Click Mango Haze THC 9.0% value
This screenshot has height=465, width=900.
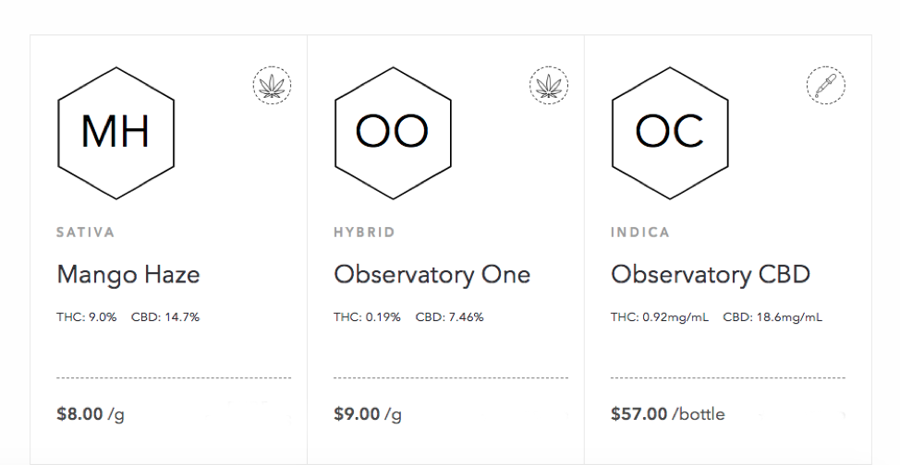(86, 317)
